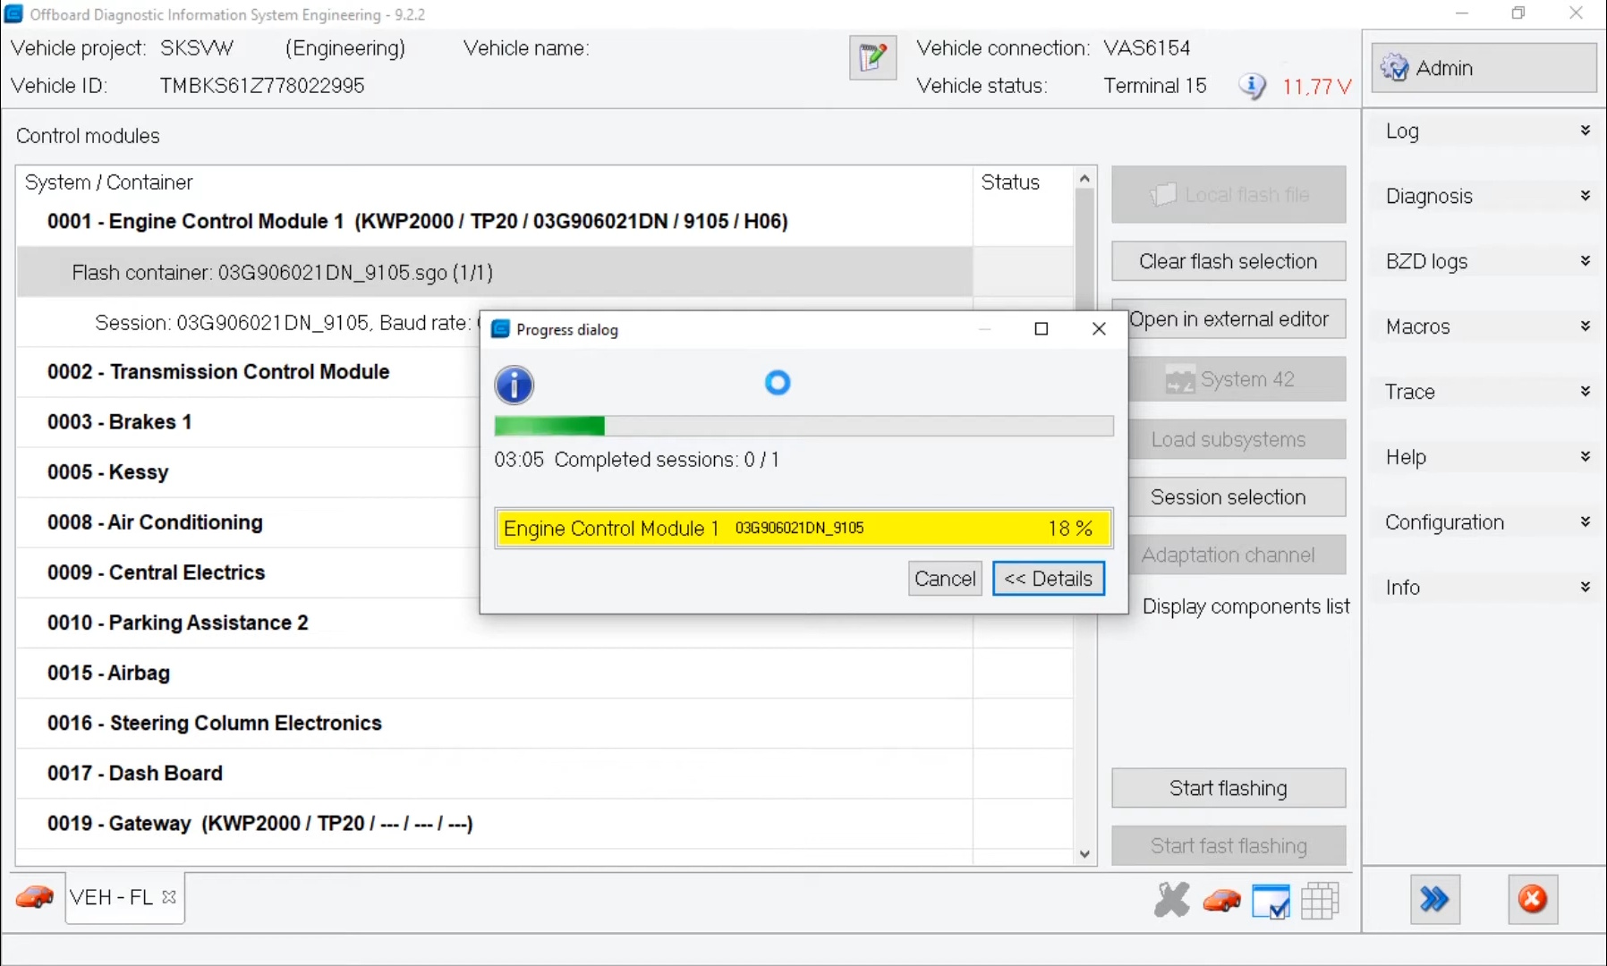Click the car icon on the VEH - FL tab
This screenshot has width=1607, height=966.
(x=34, y=897)
